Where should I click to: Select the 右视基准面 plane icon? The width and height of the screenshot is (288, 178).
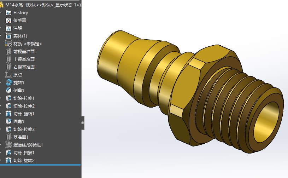(8, 67)
